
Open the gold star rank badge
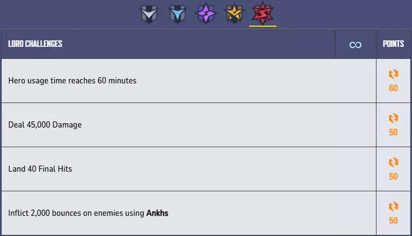tap(235, 13)
